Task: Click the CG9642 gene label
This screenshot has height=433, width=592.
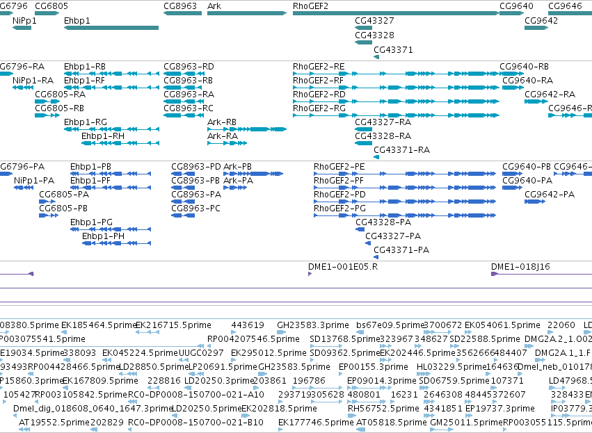Action: coord(541,20)
